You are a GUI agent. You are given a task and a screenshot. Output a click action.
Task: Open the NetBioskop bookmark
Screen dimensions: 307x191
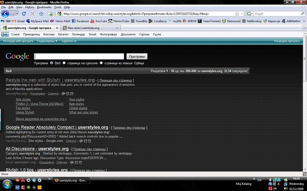pyautogui.click(x=252, y=21)
